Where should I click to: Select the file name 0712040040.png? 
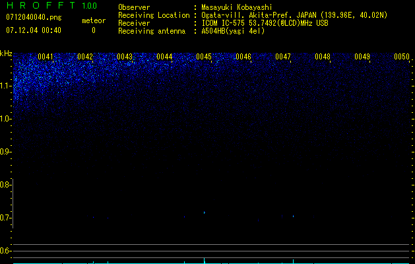[x=34, y=17]
